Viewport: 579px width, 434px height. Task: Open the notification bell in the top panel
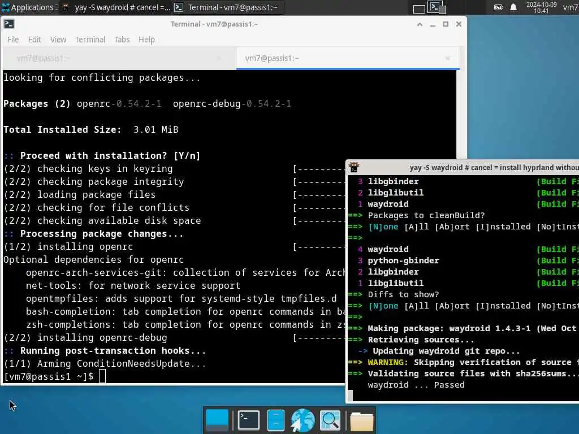pyautogui.click(x=513, y=7)
